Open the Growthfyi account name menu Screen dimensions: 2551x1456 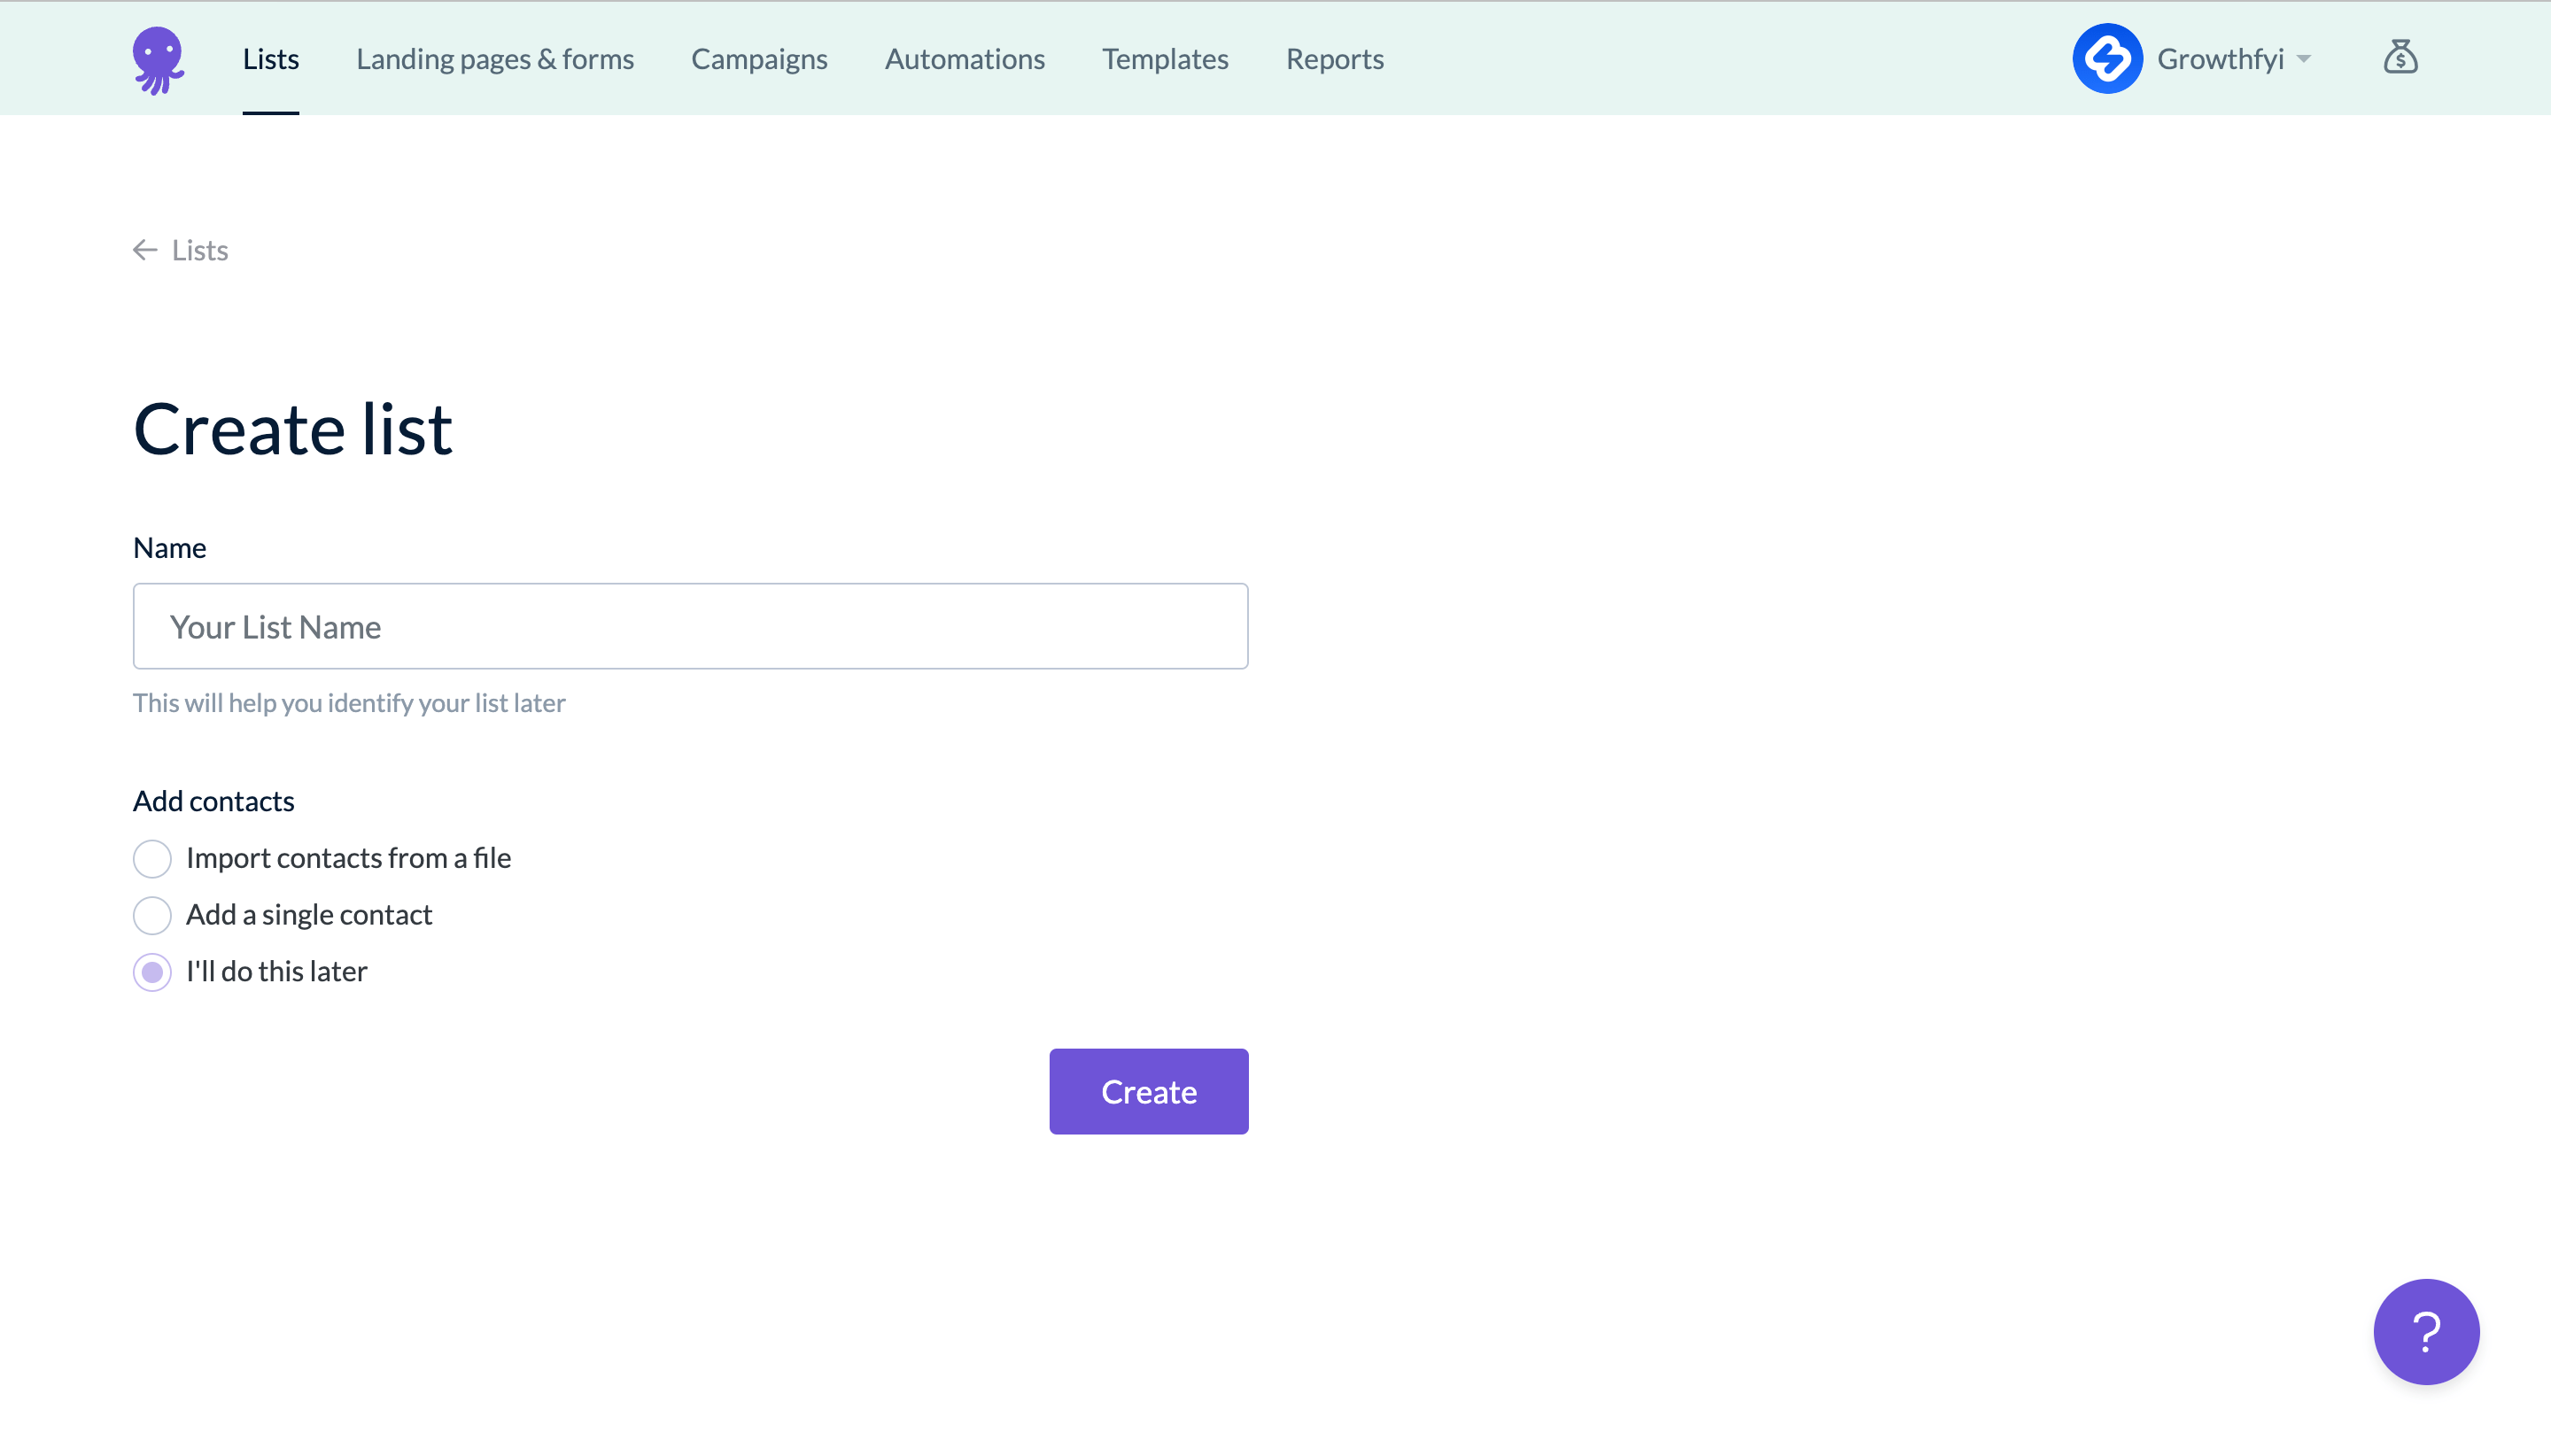click(x=2219, y=59)
